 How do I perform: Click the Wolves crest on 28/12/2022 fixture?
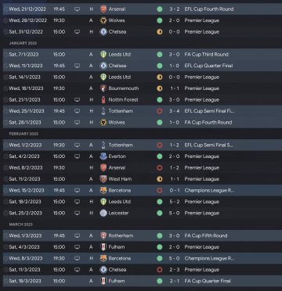[x=103, y=20]
